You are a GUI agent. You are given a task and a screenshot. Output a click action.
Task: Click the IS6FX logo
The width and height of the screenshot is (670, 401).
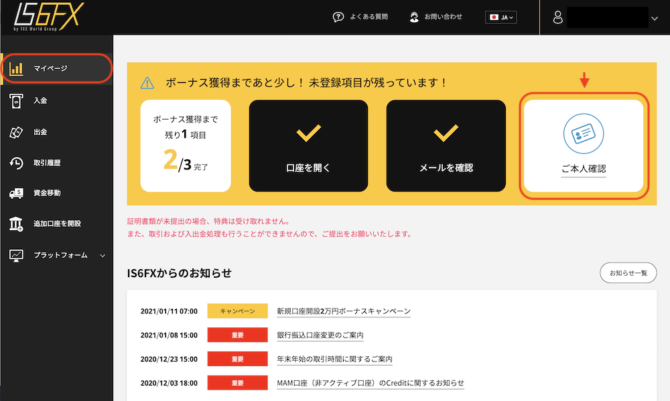[x=48, y=17]
